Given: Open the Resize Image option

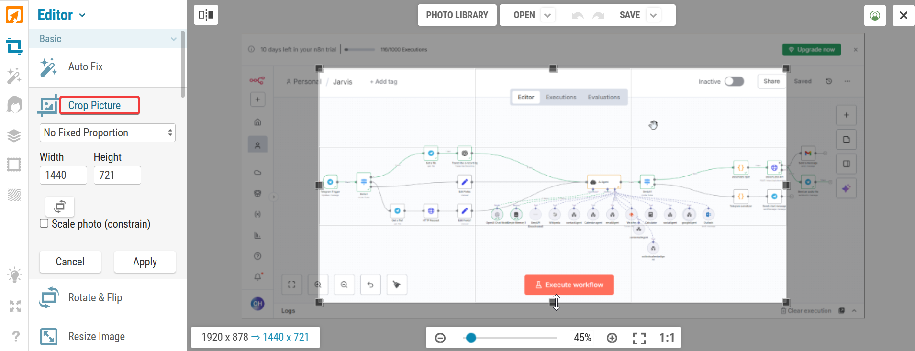Looking at the screenshot, I should (97, 337).
